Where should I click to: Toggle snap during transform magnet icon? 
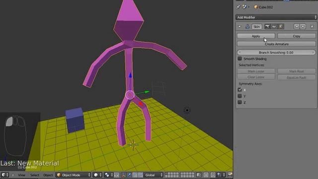[x=213, y=175]
